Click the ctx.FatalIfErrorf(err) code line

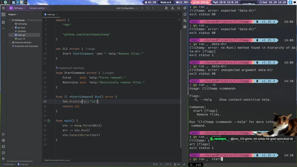click(81, 135)
